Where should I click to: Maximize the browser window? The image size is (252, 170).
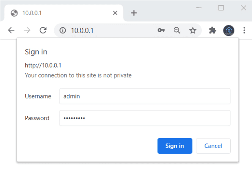221,8
